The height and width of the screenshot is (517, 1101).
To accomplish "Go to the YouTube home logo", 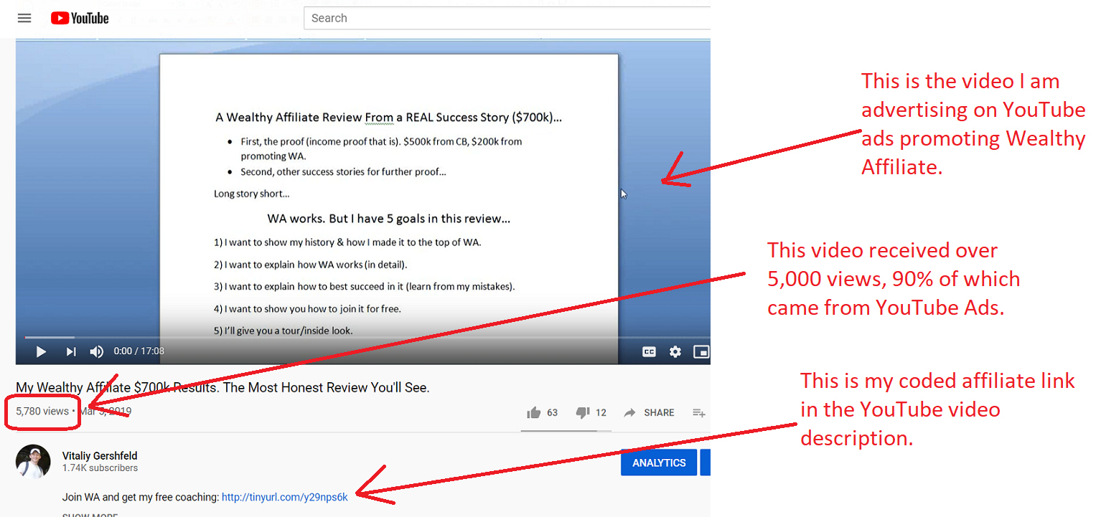I will point(80,18).
